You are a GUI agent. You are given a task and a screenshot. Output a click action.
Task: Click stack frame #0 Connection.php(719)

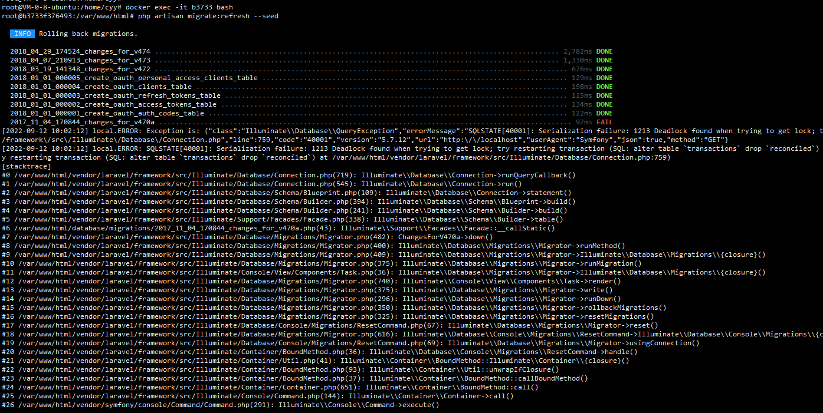pos(288,175)
